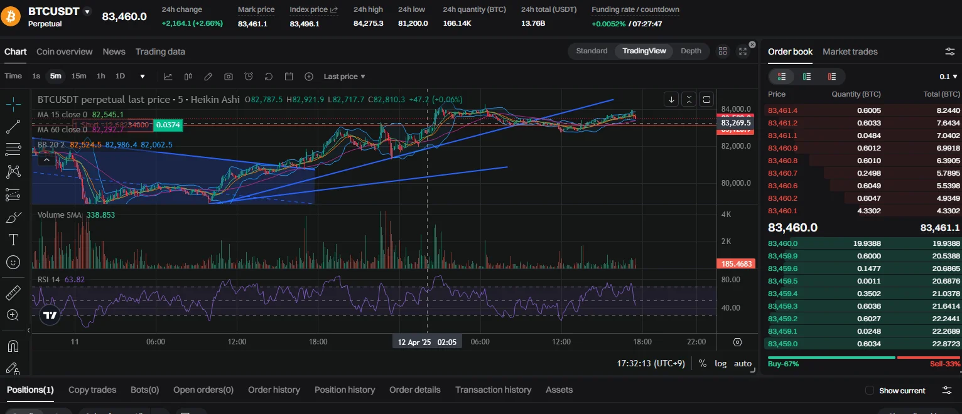Check the Show current checkbox
962x414 pixels.
coord(870,390)
